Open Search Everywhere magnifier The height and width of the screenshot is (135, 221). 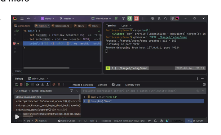[165, 18]
